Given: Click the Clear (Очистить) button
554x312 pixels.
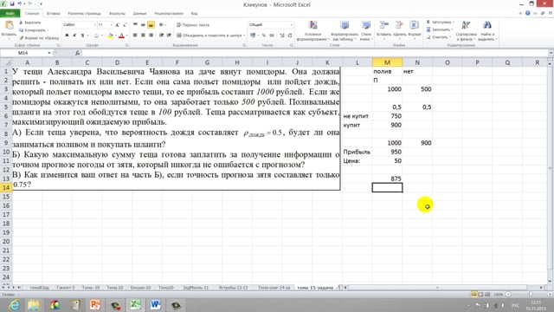Looking at the screenshot, I should 438,36.
